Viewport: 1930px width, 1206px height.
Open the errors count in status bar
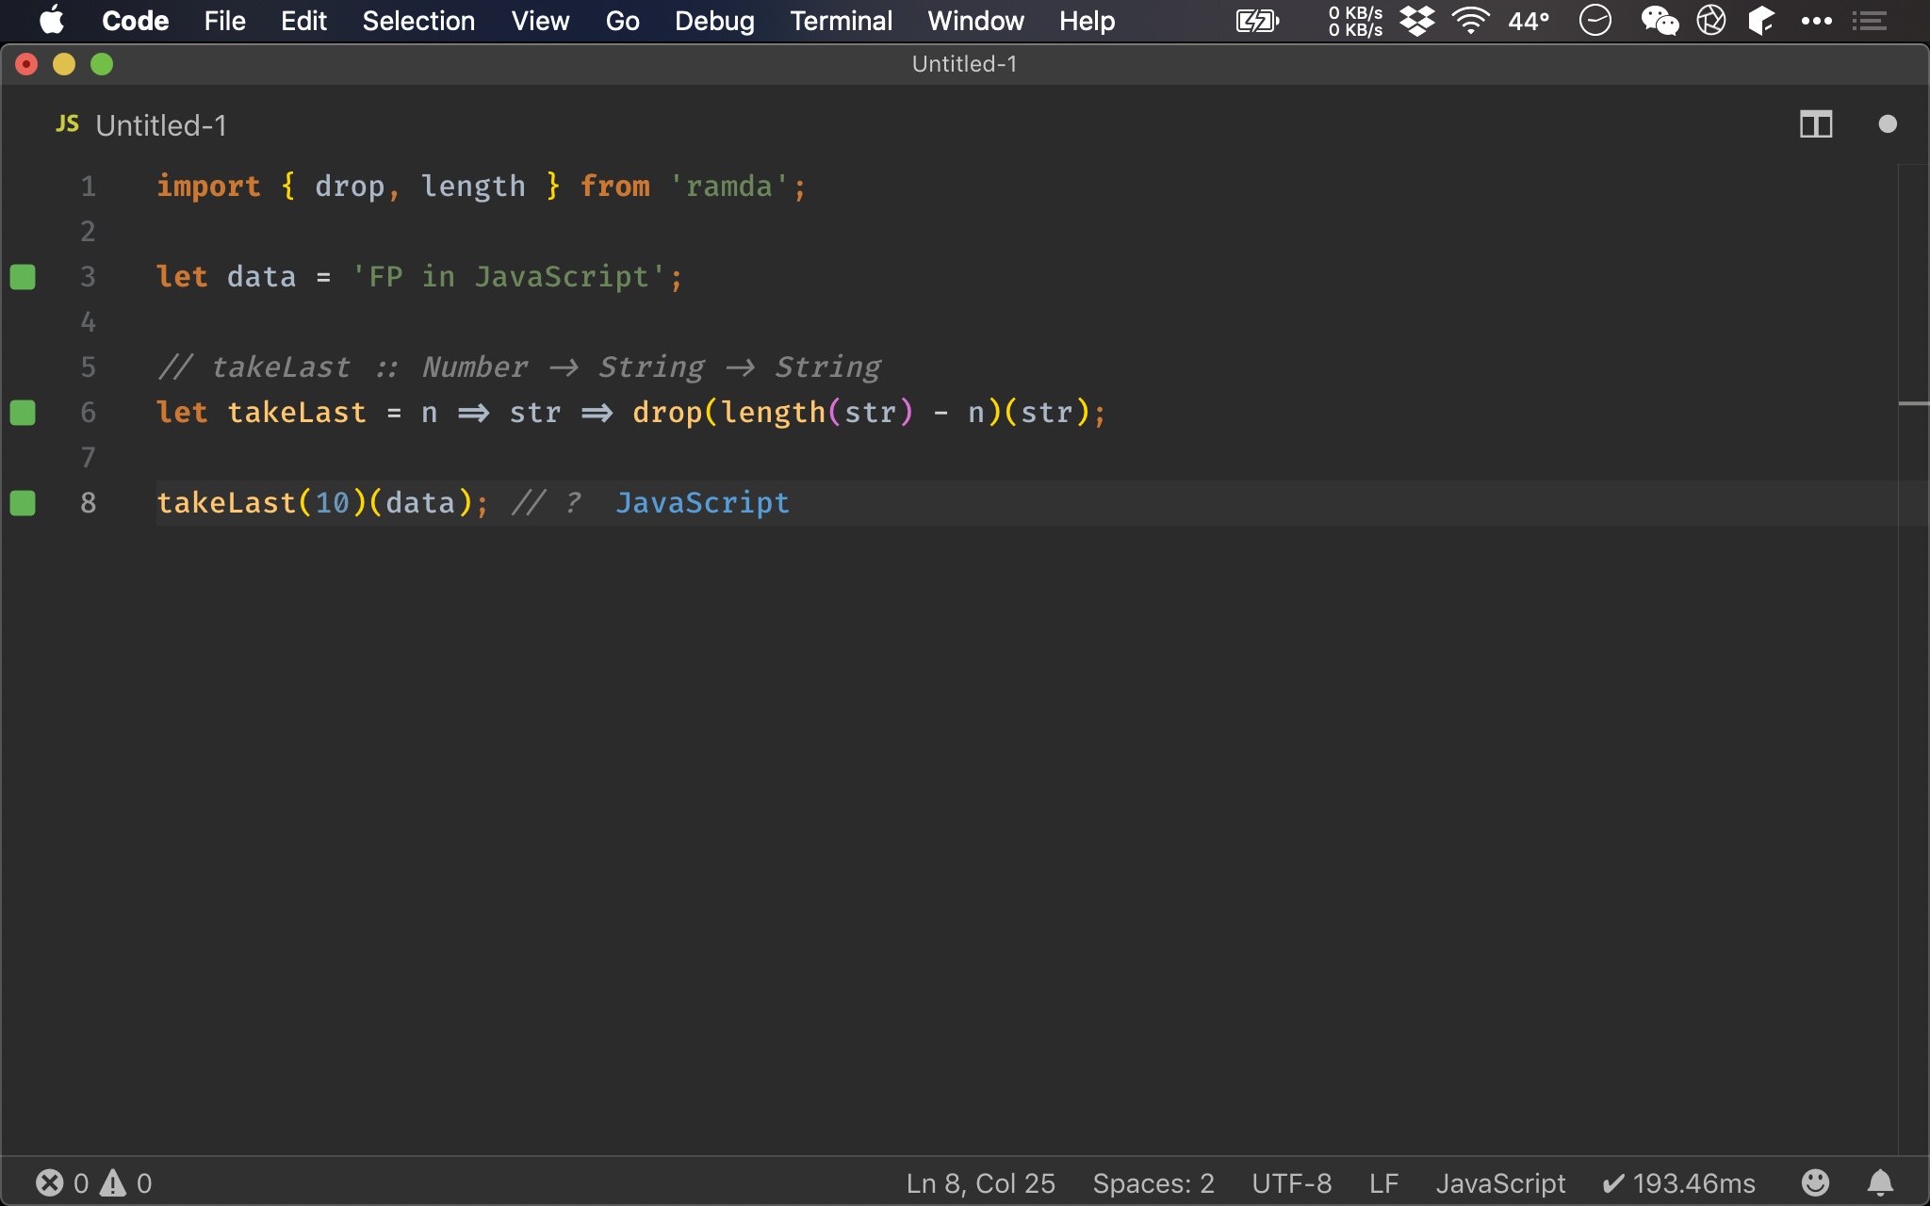(62, 1182)
